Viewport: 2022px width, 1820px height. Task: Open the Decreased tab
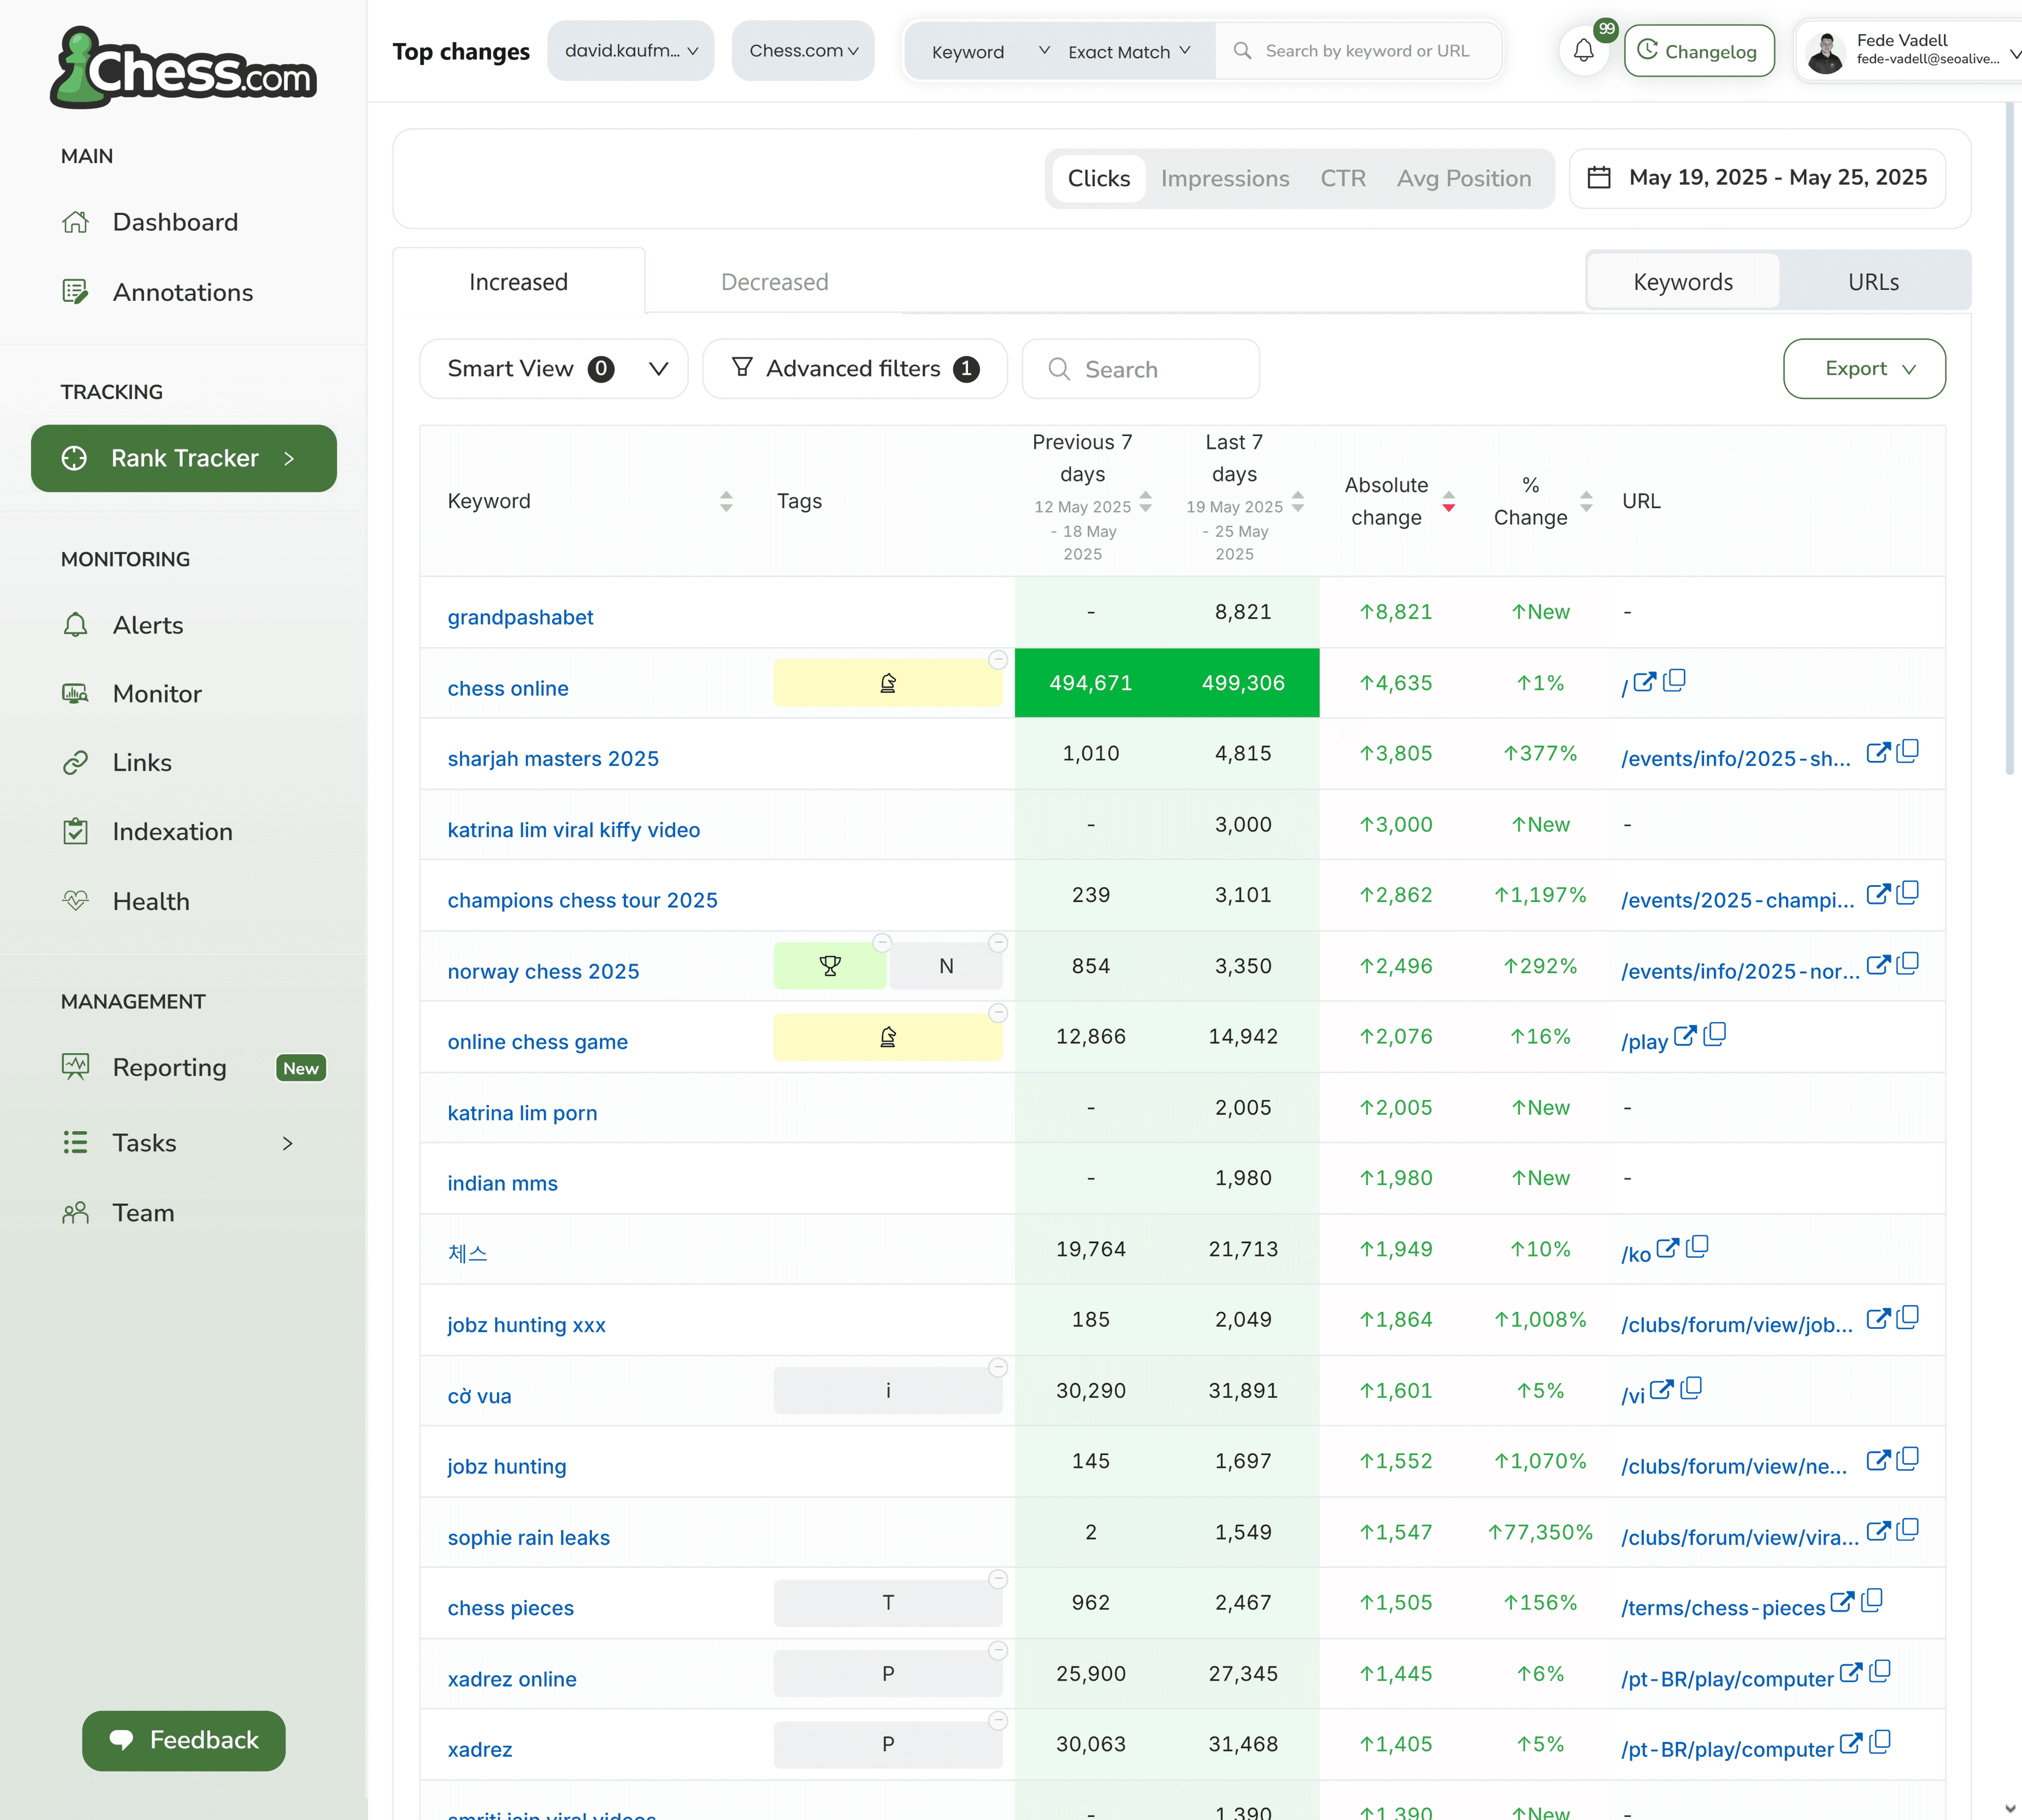[774, 281]
